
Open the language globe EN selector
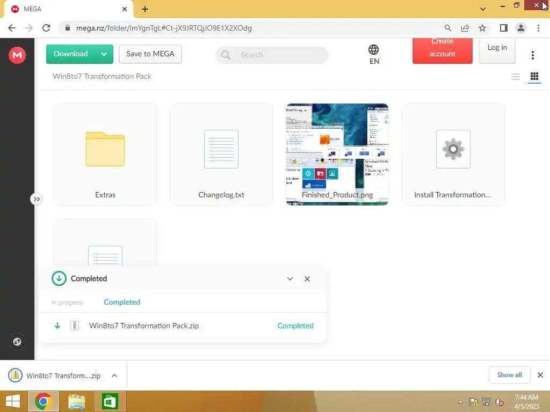(374, 55)
